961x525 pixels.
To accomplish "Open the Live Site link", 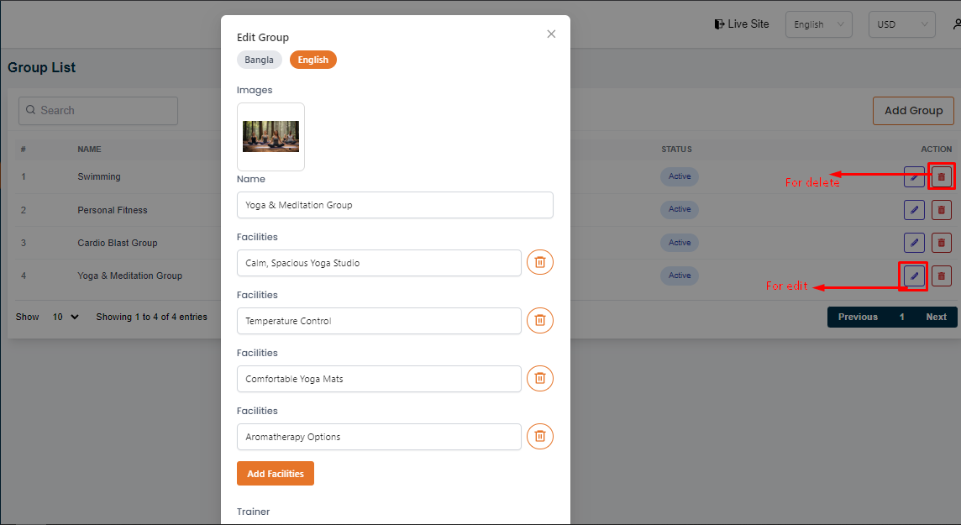I will (742, 24).
